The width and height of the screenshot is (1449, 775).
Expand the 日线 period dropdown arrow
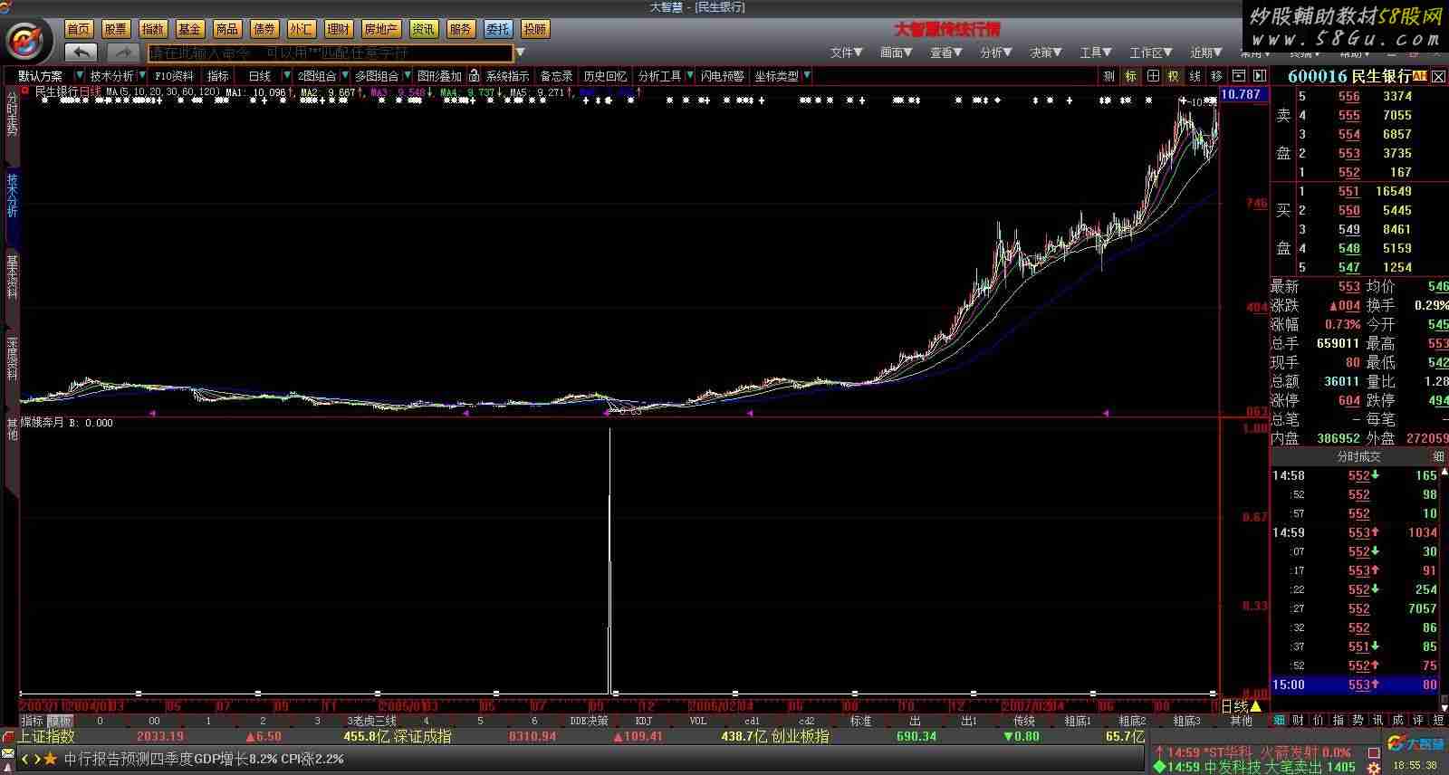pos(287,76)
